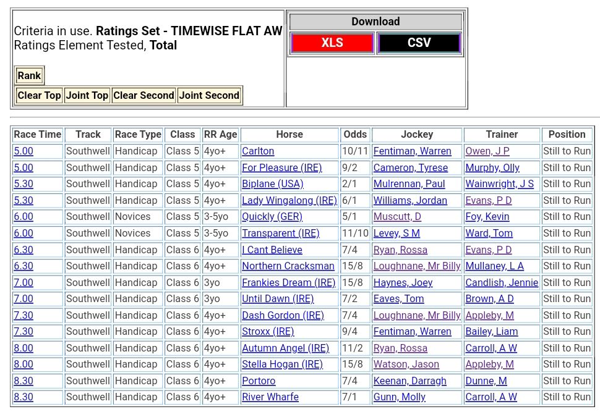The width and height of the screenshot is (600, 417).
Task: Open trainer Bailey, Liam
Action: 491,332
